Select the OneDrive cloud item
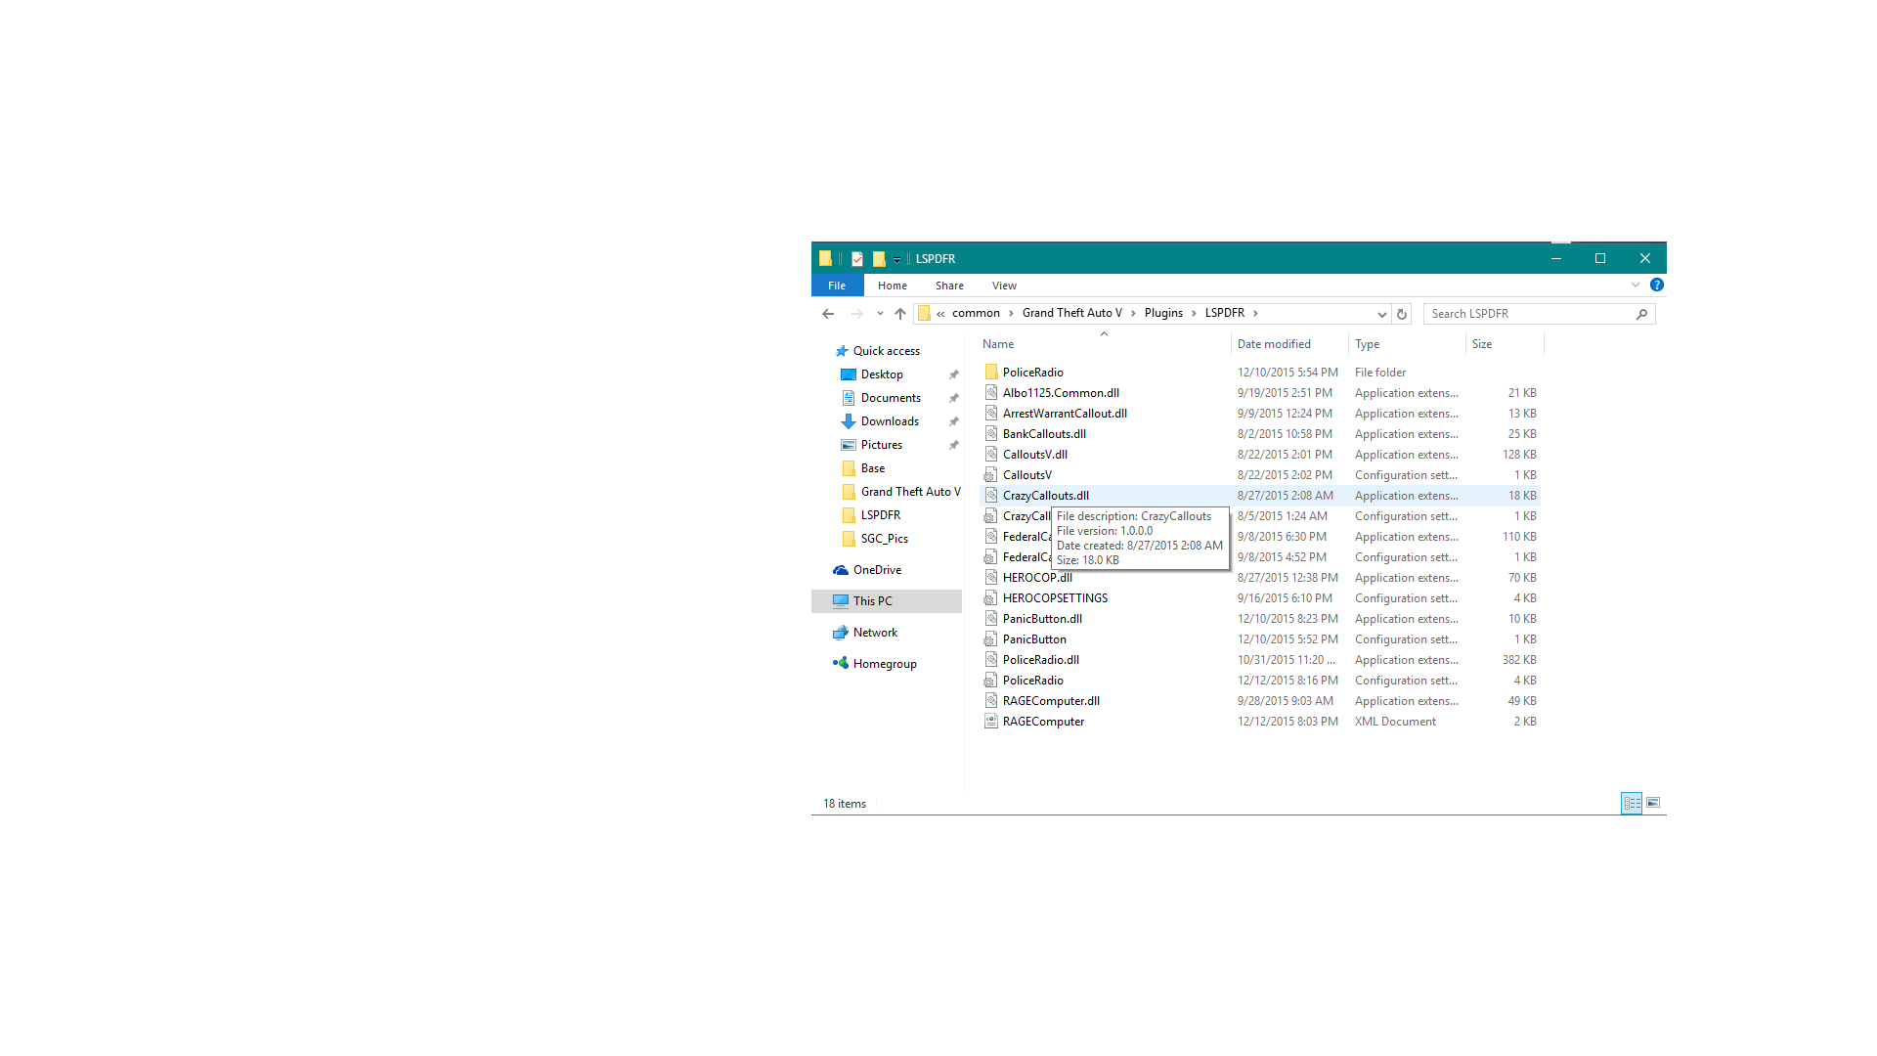 pyautogui.click(x=877, y=570)
